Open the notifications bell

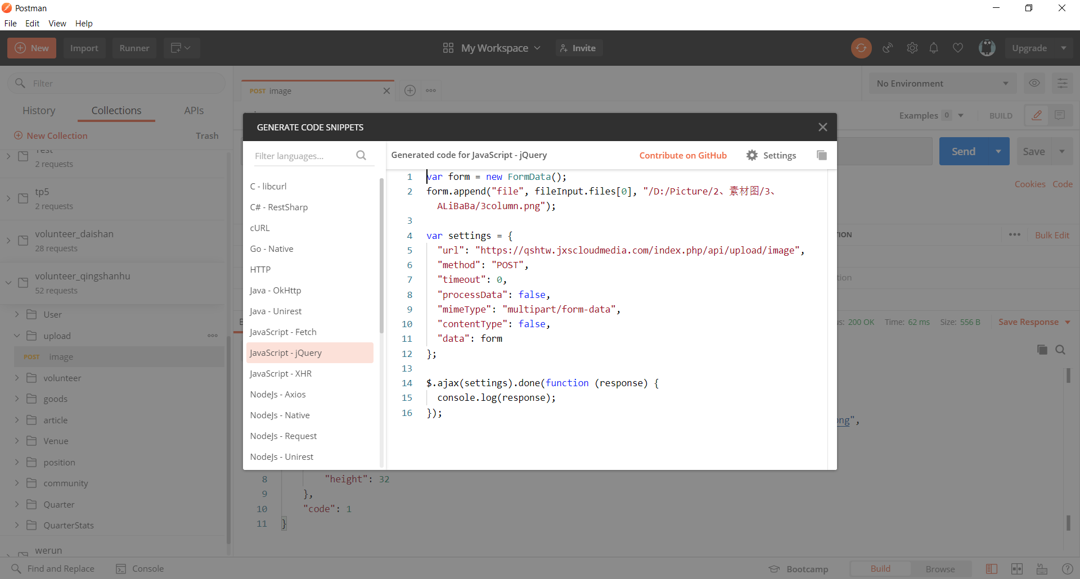click(934, 48)
